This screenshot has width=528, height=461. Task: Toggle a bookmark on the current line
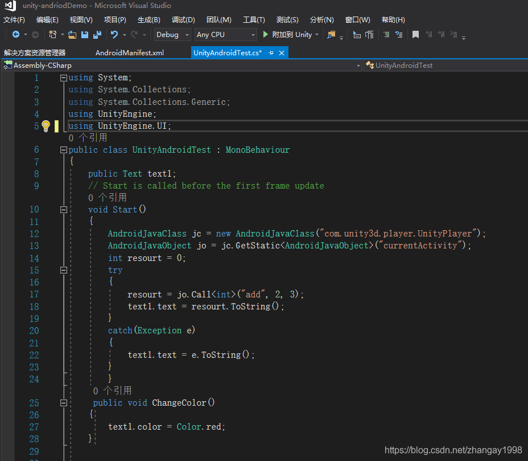point(415,34)
